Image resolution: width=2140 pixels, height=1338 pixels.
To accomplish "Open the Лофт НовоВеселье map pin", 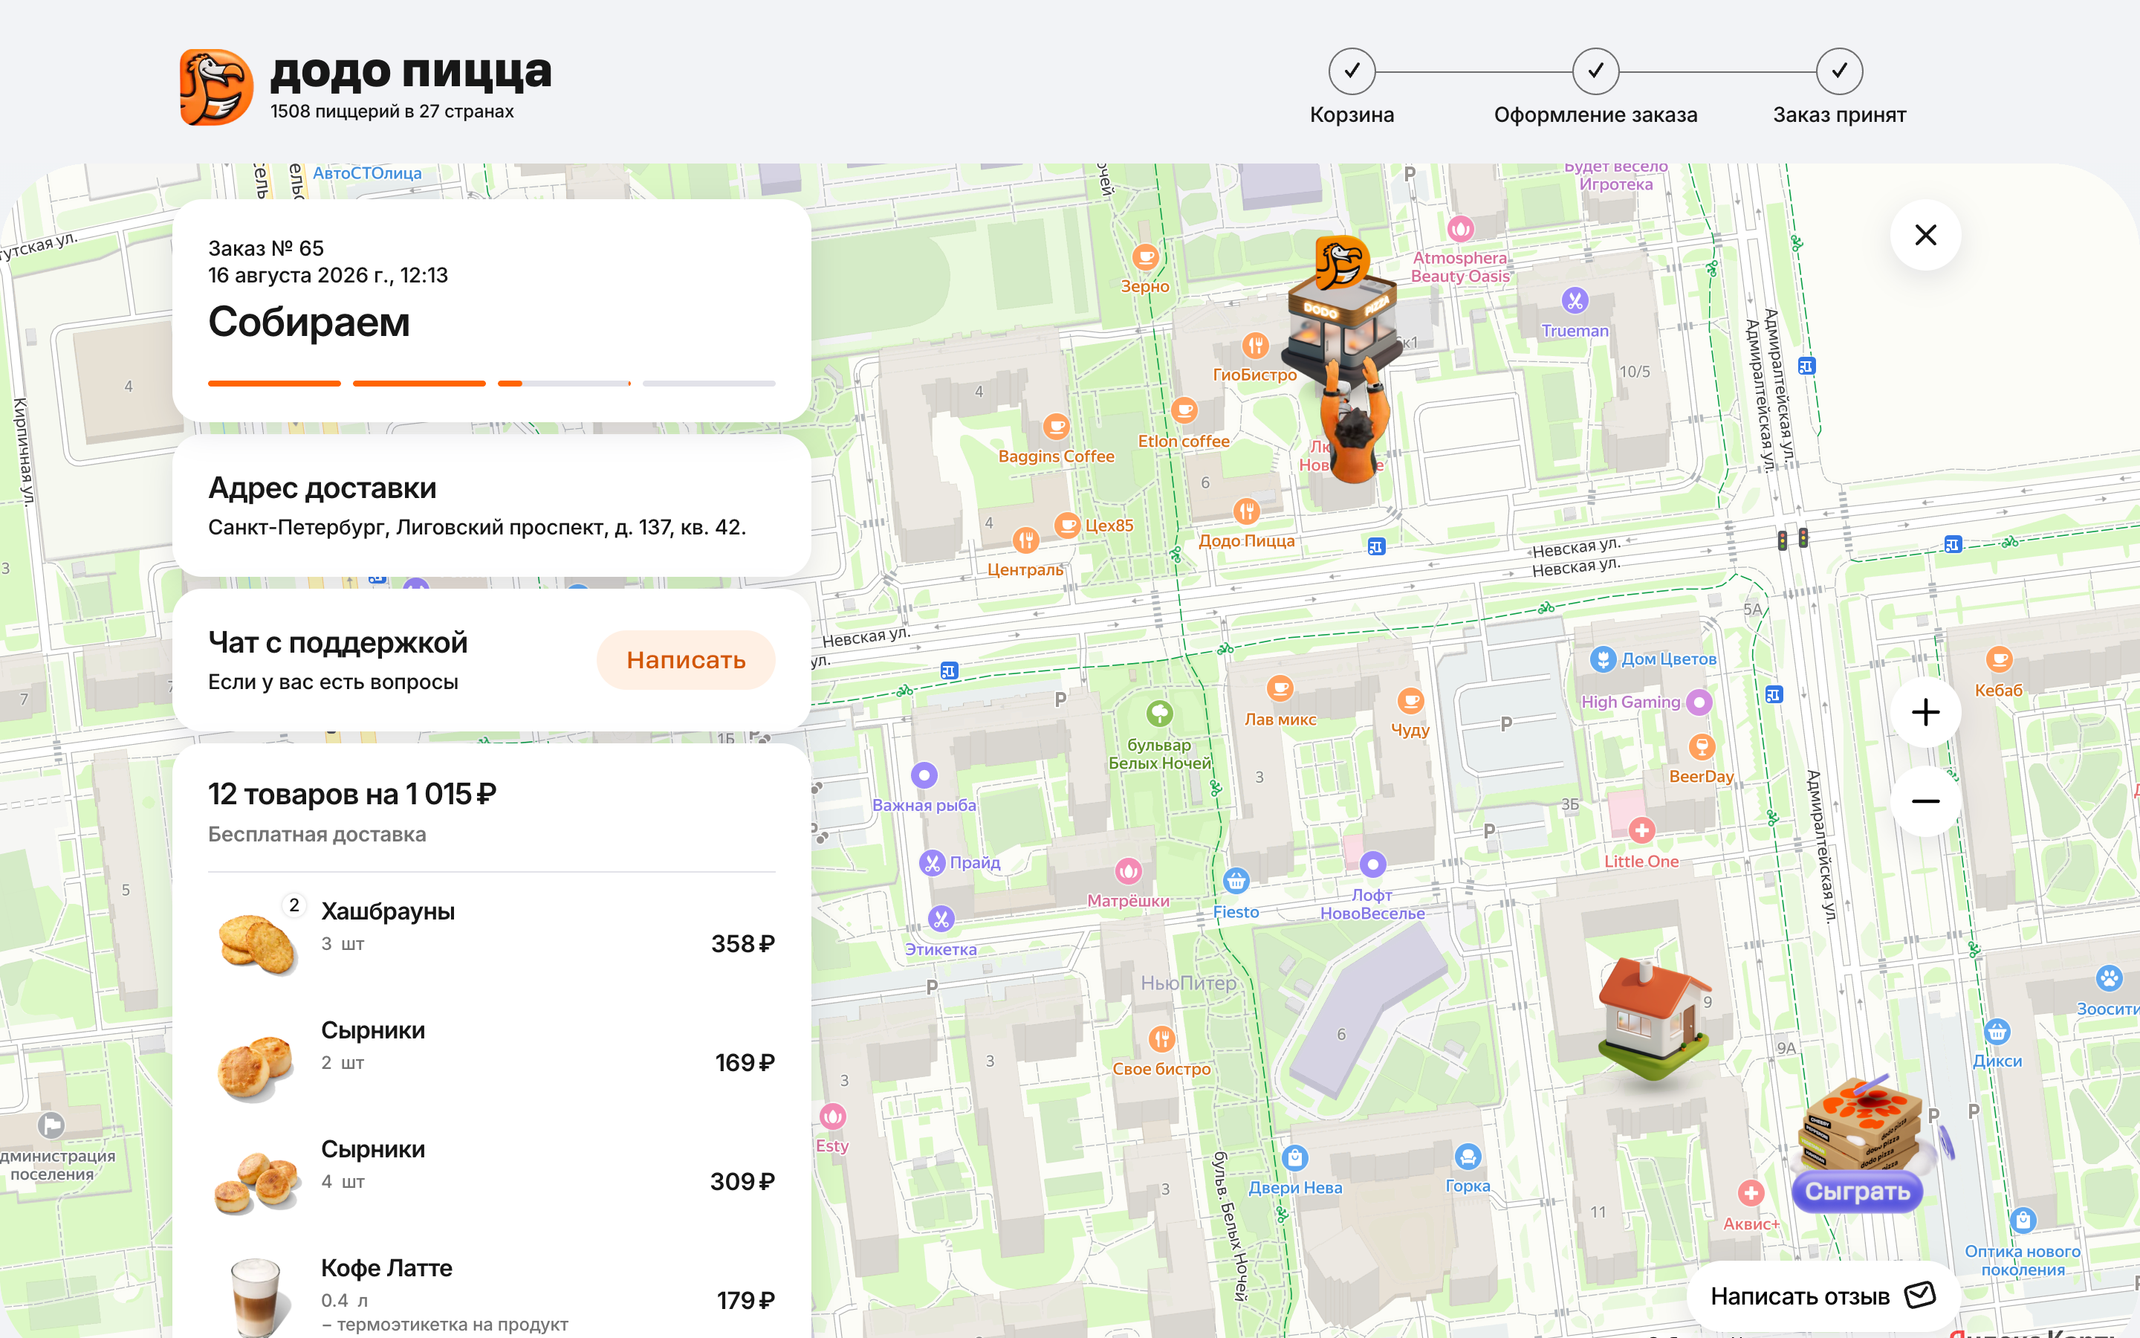I will click(x=1372, y=864).
